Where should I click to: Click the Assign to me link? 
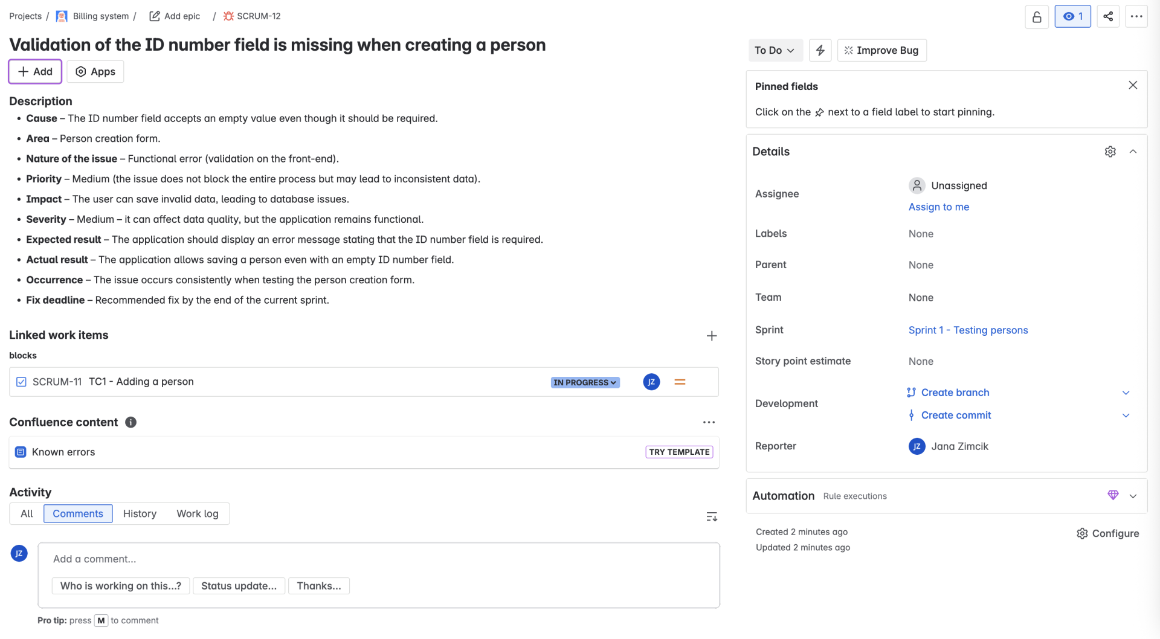point(938,207)
